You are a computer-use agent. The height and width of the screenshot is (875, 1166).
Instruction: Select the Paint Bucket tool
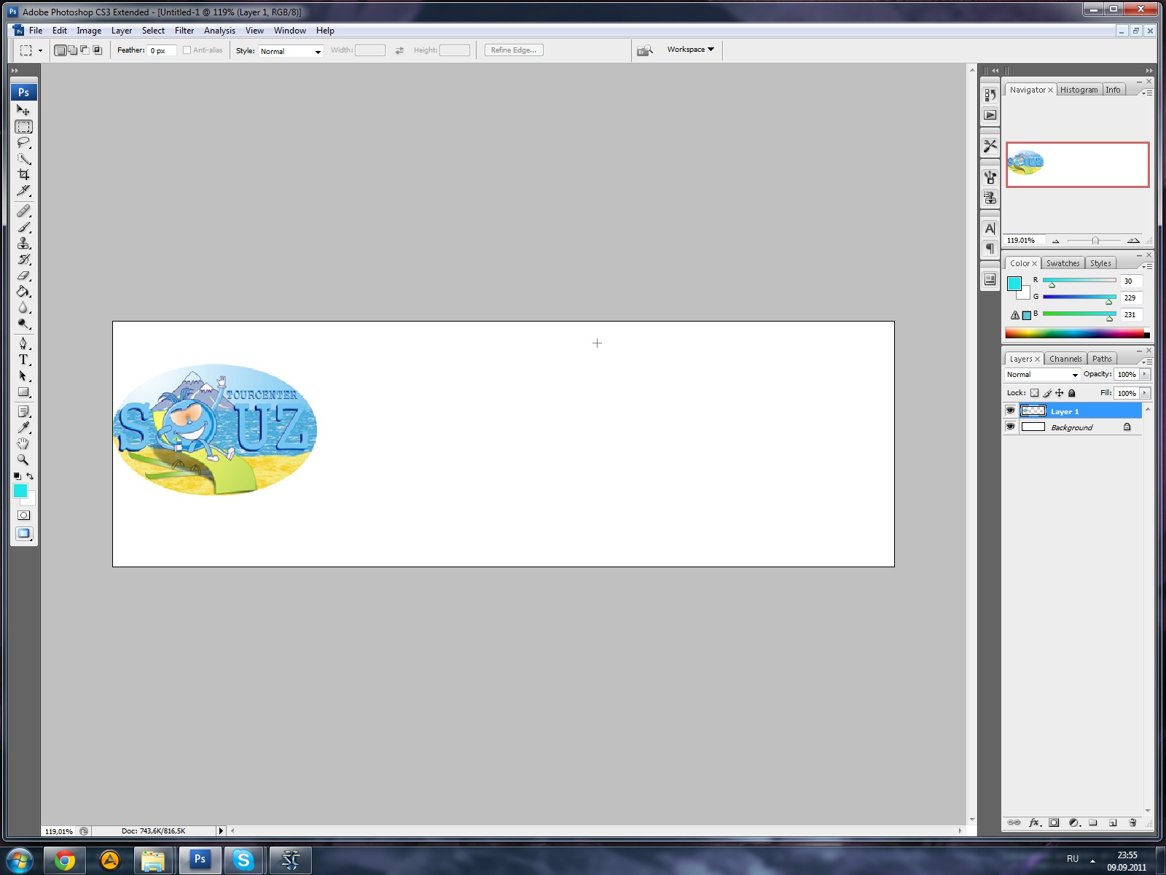[23, 291]
